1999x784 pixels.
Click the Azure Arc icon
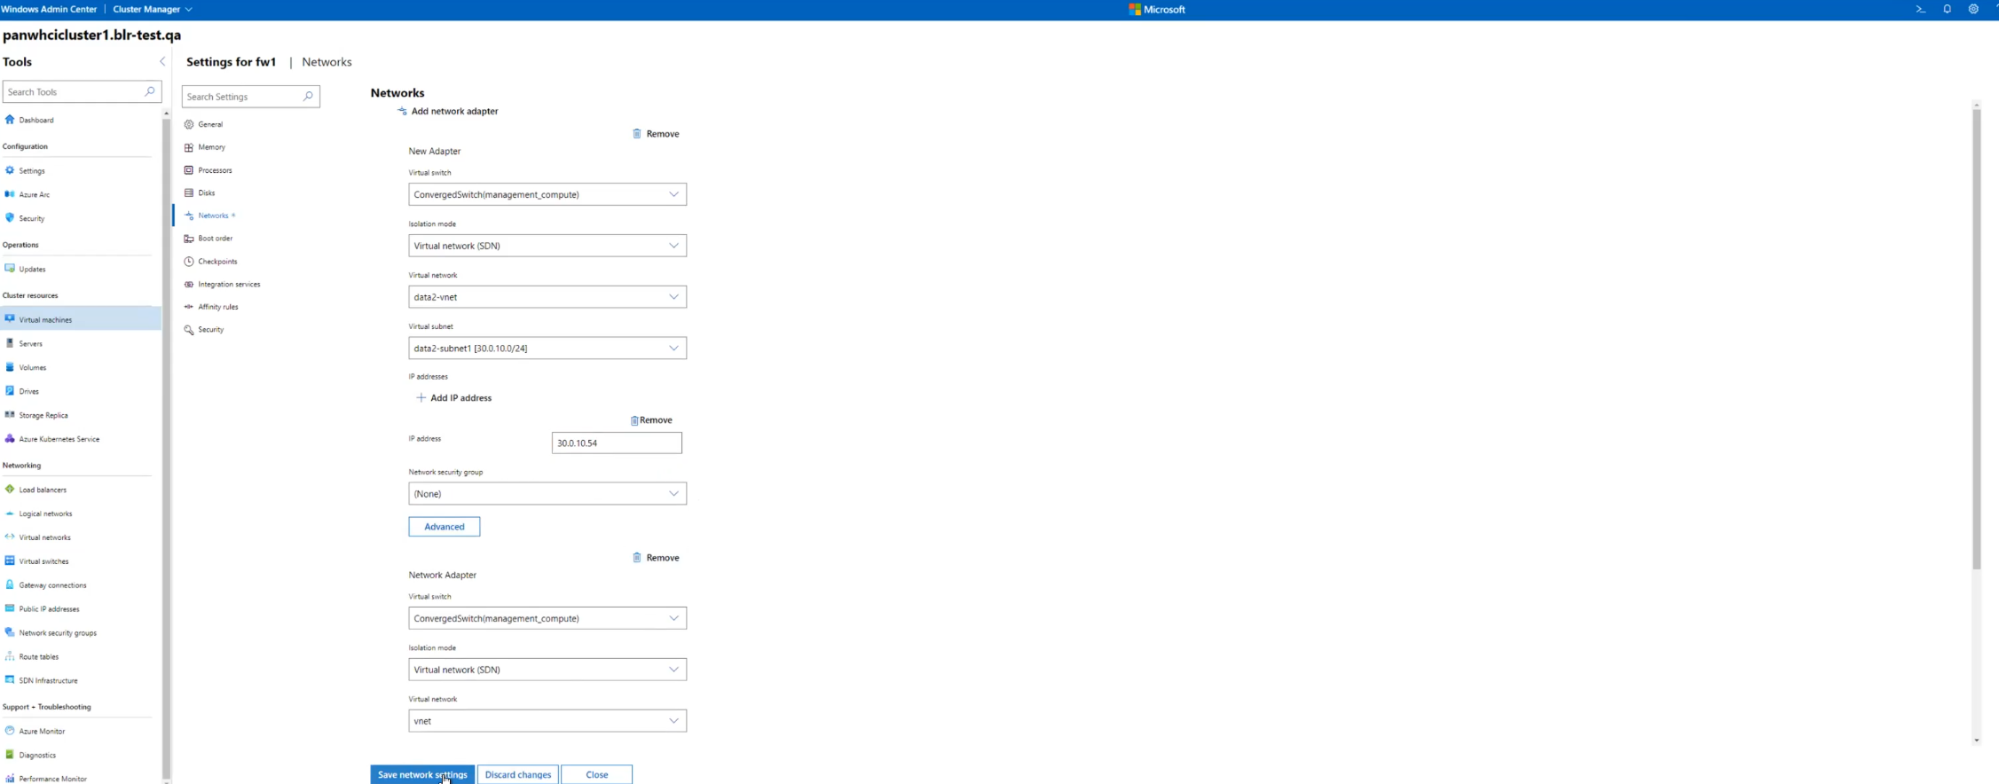10,194
